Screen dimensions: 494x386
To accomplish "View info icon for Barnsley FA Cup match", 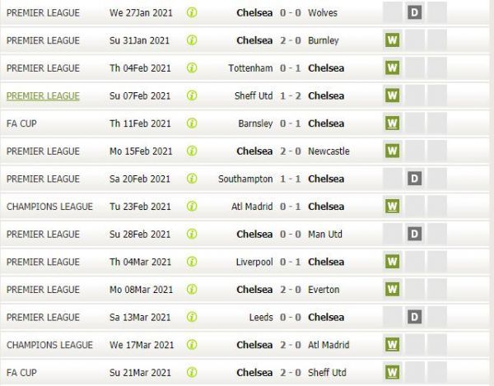I will (x=192, y=123).
